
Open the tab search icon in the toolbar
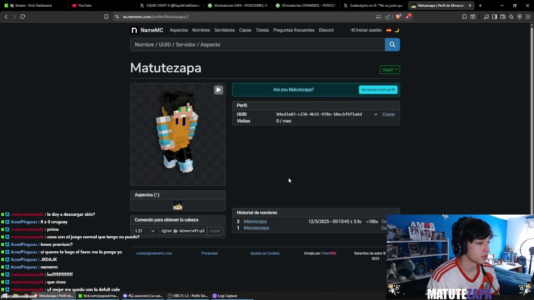tap(473, 17)
